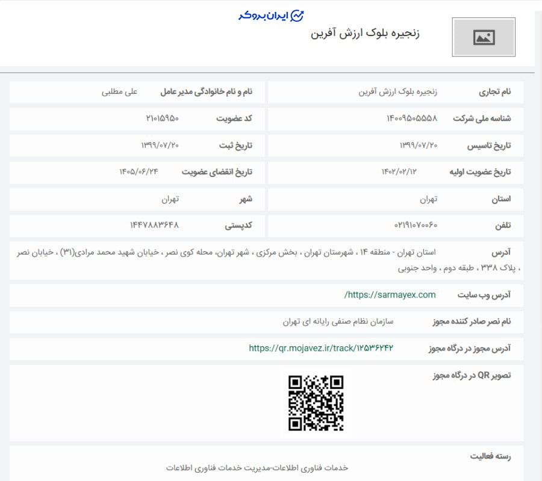Viewport: 542px width, 481px height.
Task: Select activity category خدمات فناوری اطلاعات-مدیریت خدمات
Action: coord(257,468)
